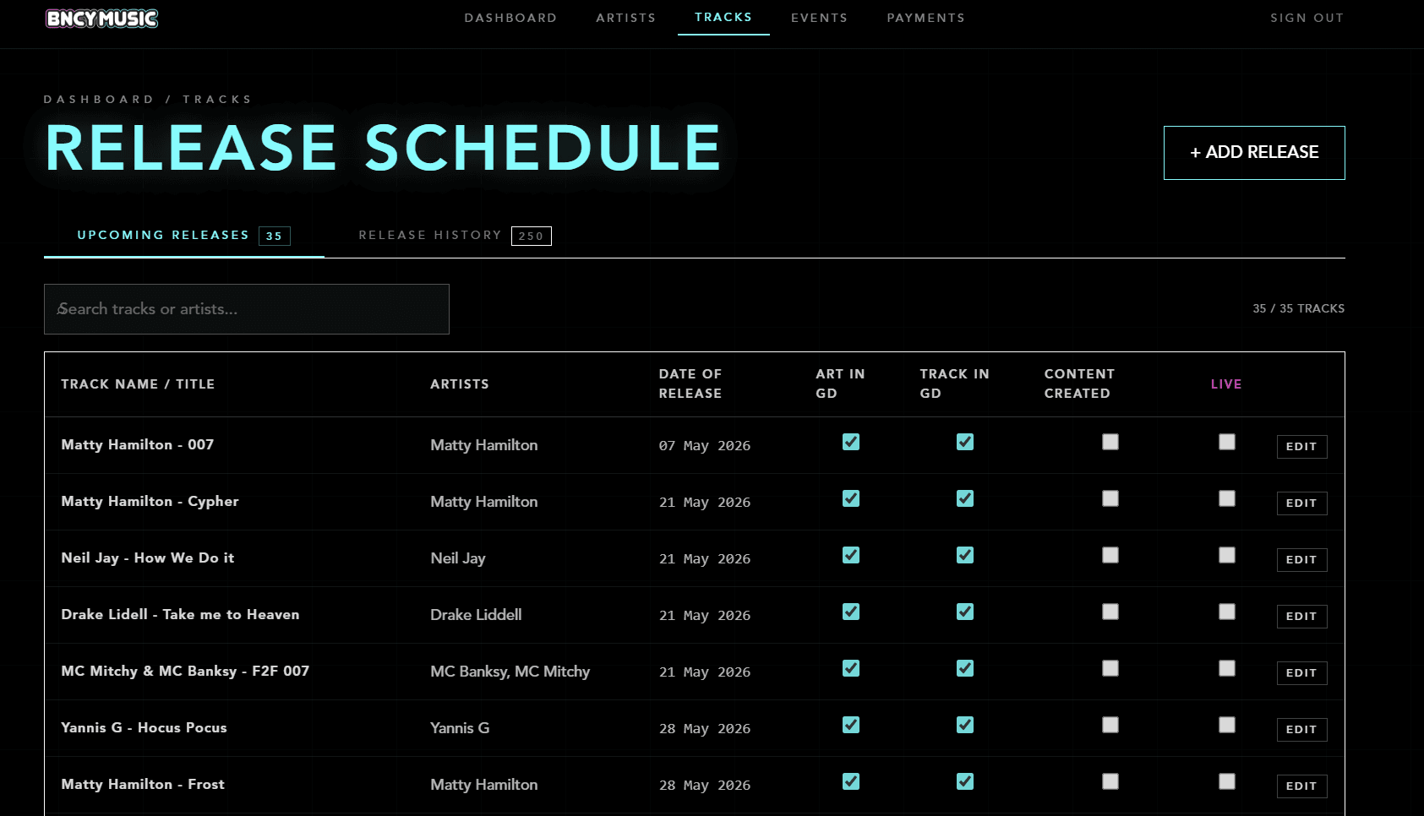Check Content Created for Neil Jay row
The width and height of the screenshot is (1424, 816).
pos(1110,555)
